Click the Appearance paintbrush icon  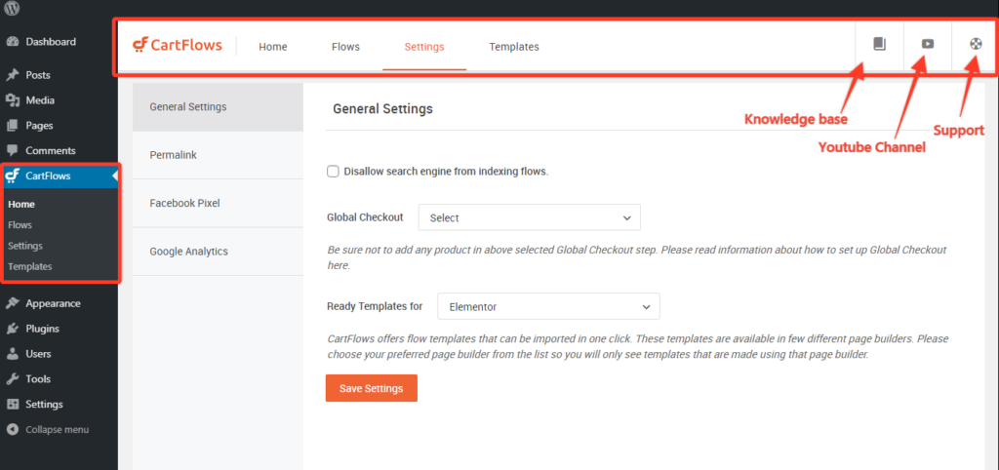click(x=12, y=303)
